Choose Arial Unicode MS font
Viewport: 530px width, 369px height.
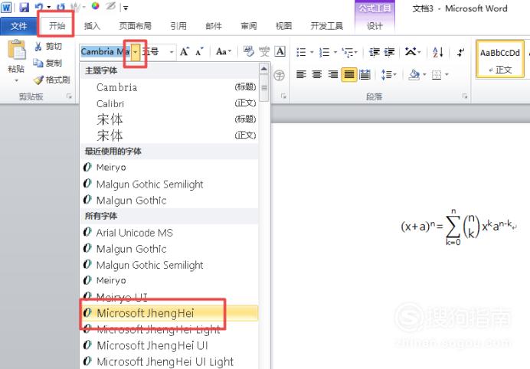[x=169, y=233]
